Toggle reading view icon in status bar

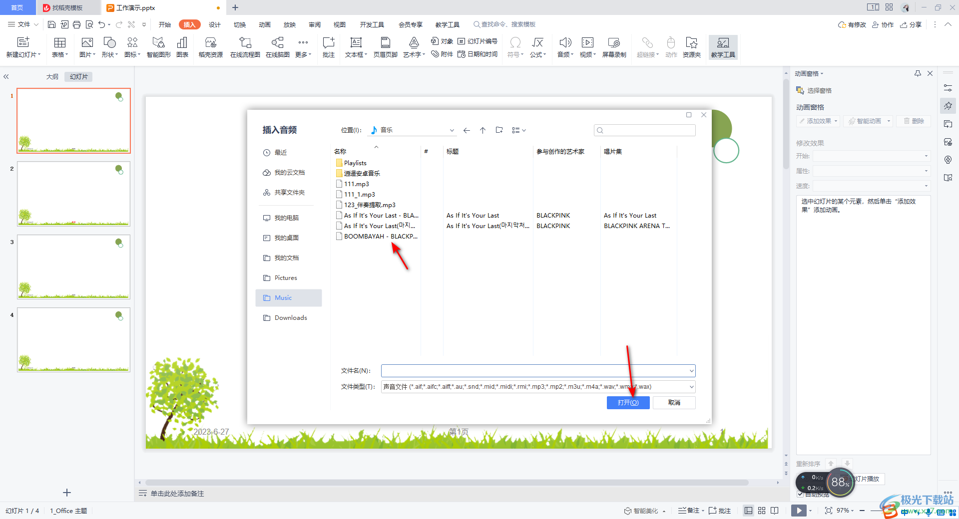coord(775,511)
